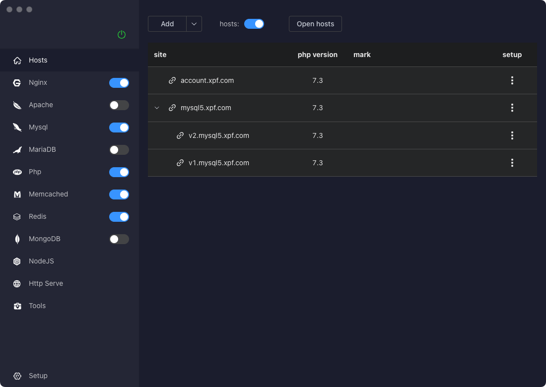
Task: Click link icon beside v1.mysql5.xpf.com
Action: [x=180, y=163]
